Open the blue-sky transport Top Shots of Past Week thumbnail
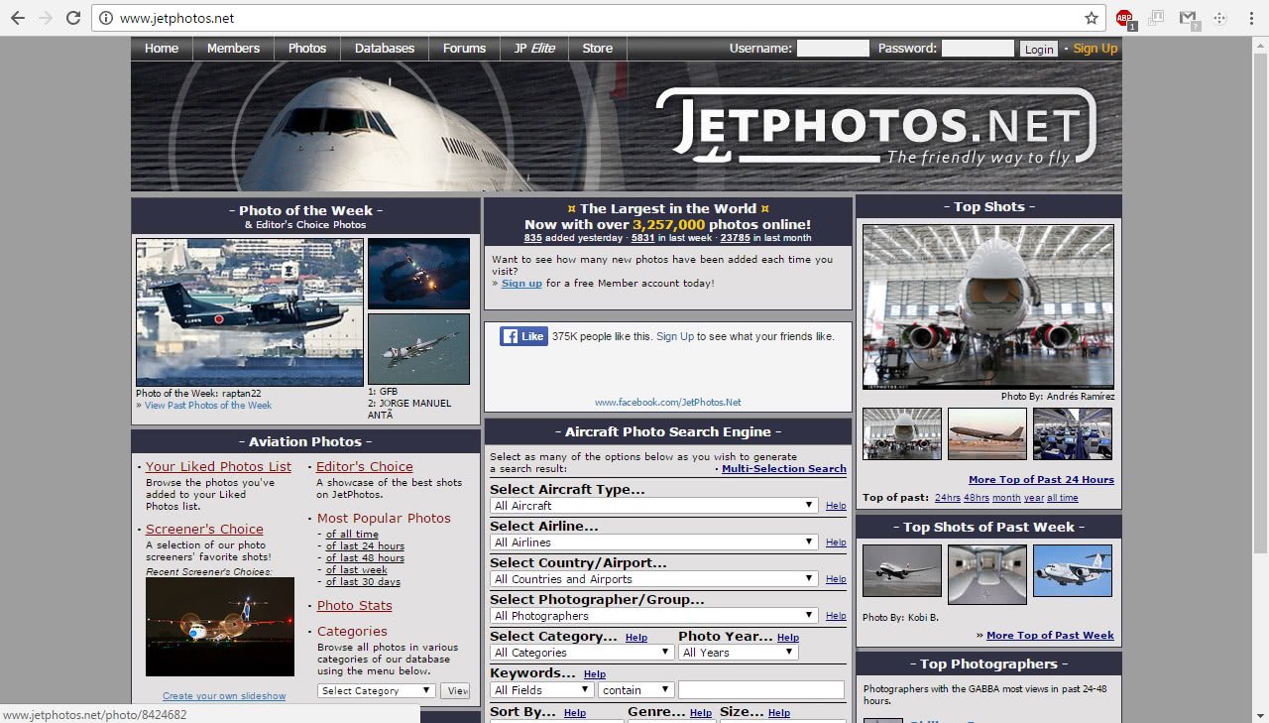1269x723 pixels. point(1073,570)
